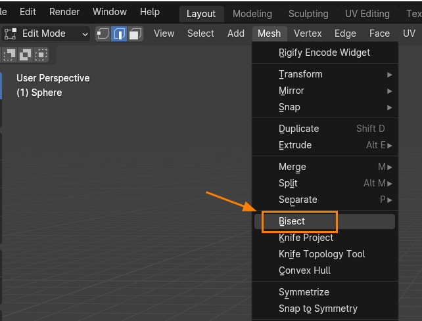Open the Edge menu

(x=345, y=33)
